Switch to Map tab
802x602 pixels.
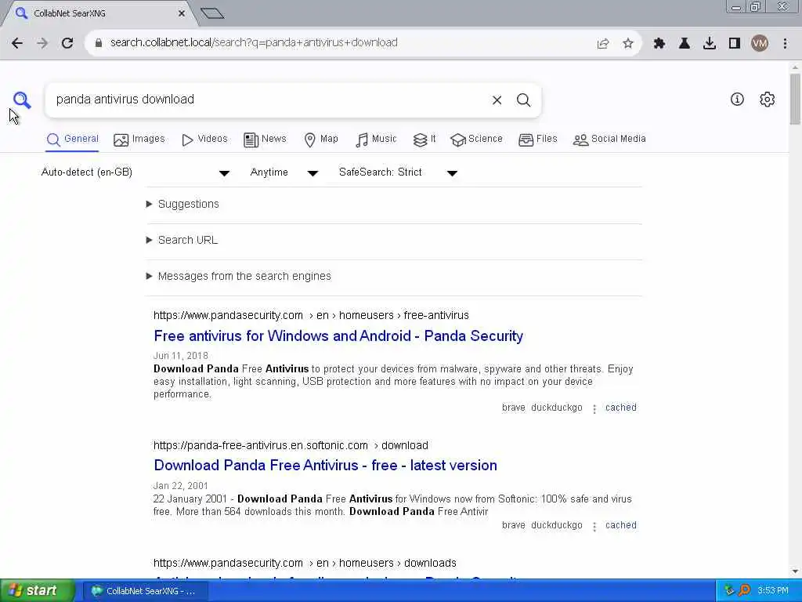pos(321,140)
